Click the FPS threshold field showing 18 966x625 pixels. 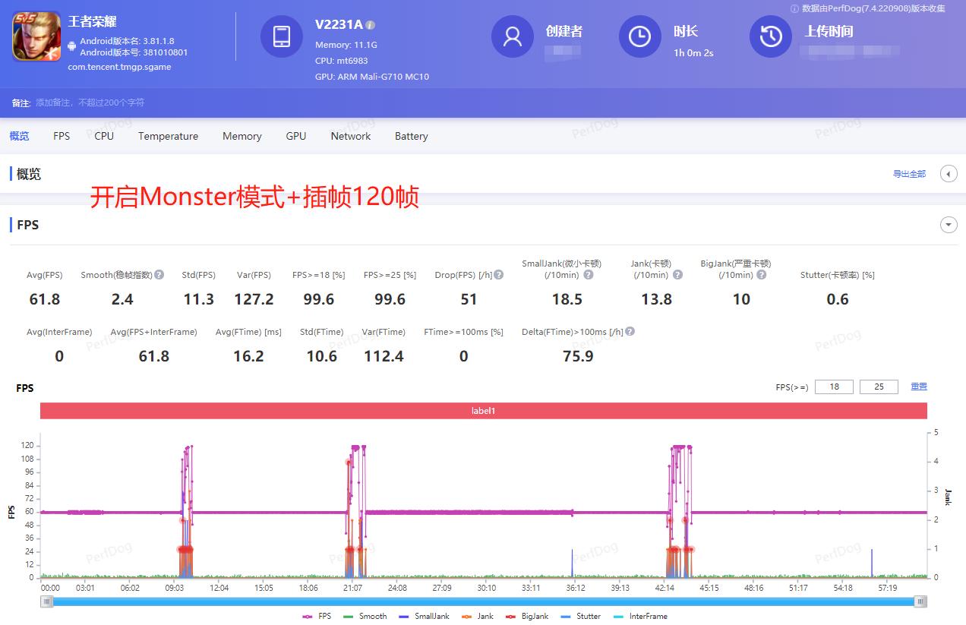pos(834,387)
